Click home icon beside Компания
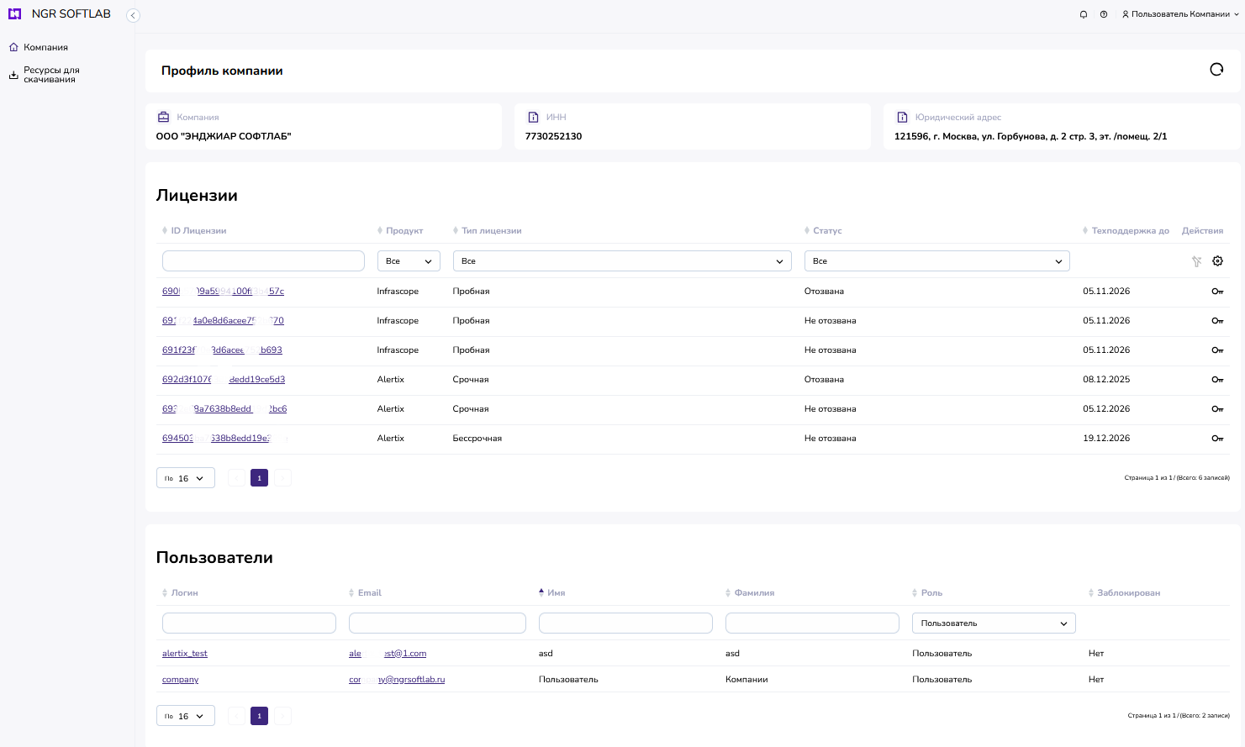This screenshot has width=1245, height=747. (x=13, y=47)
